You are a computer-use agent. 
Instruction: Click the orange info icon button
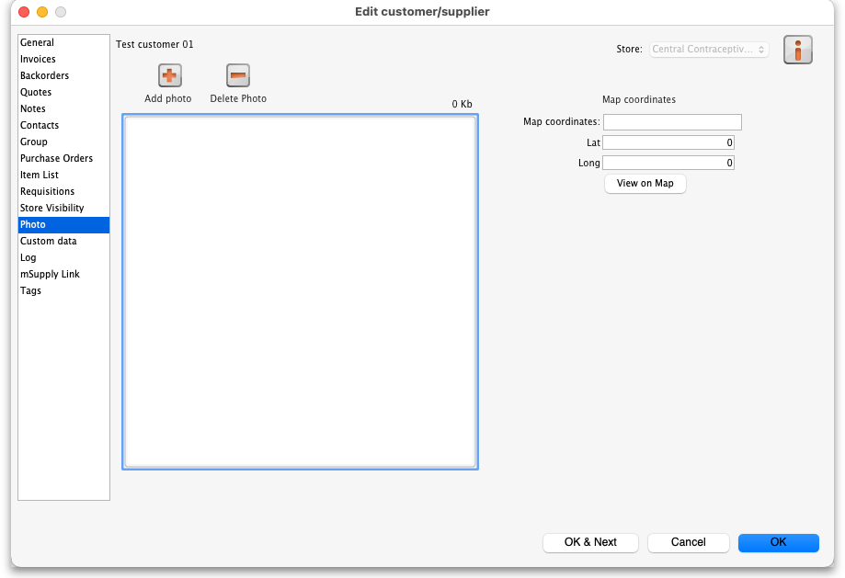click(x=797, y=50)
